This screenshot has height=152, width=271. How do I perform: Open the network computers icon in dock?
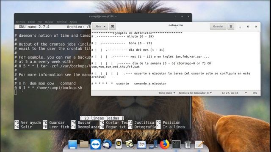point(153,144)
